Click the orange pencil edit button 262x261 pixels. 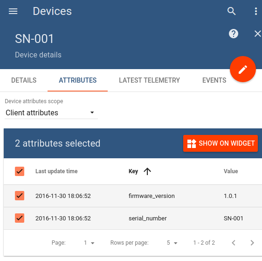243,69
